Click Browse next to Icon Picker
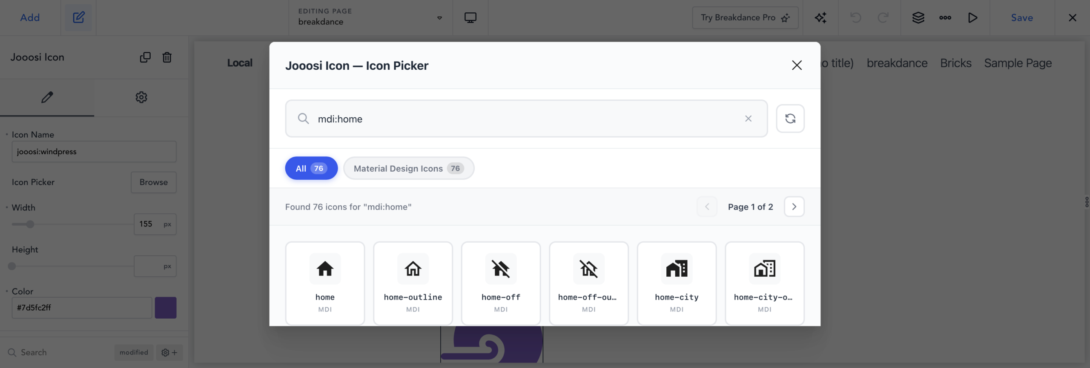 click(154, 182)
